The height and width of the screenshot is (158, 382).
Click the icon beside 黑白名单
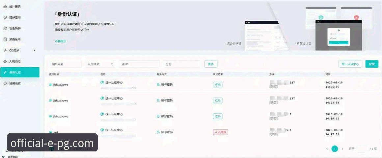(5, 39)
